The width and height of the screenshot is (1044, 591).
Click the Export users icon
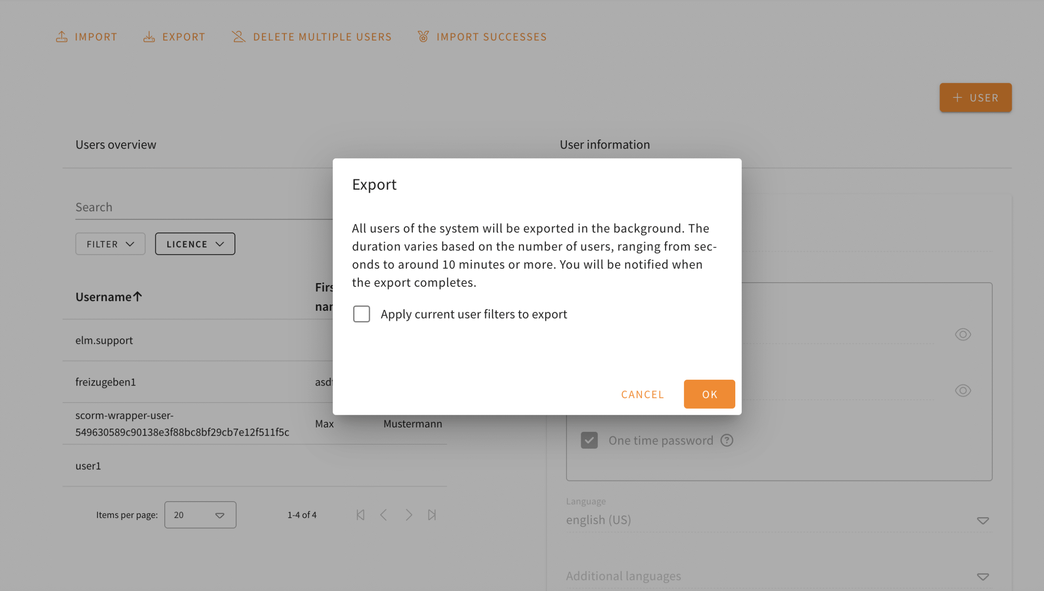pos(149,36)
